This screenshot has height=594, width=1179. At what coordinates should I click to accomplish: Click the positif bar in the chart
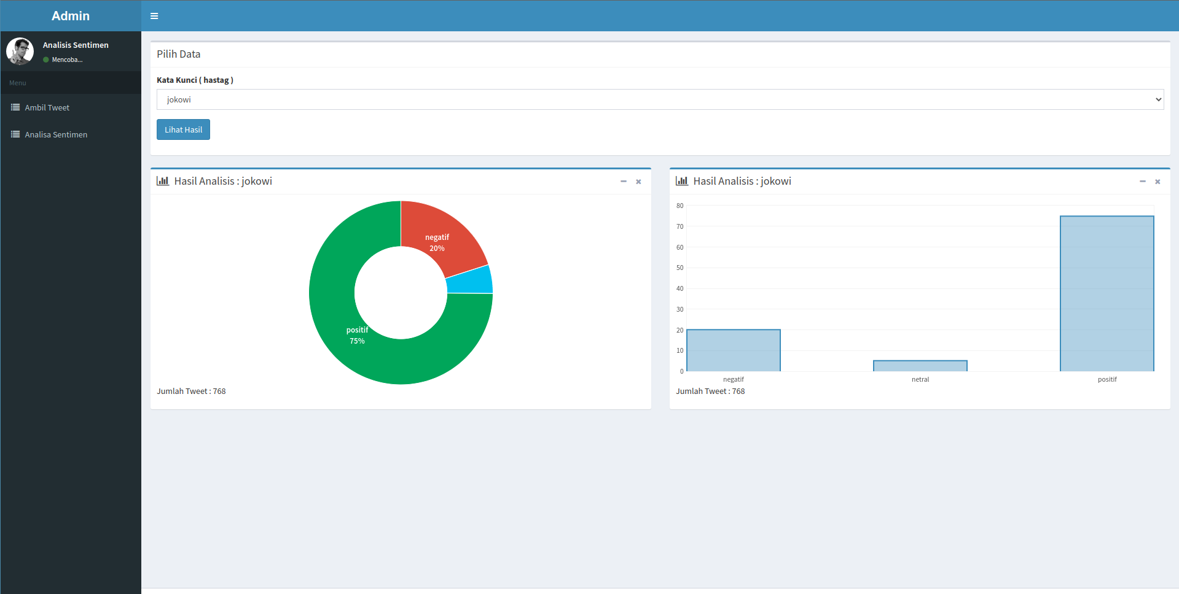tap(1107, 293)
